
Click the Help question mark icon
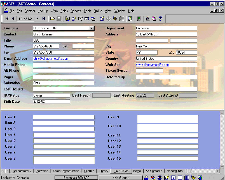click(160, 19)
